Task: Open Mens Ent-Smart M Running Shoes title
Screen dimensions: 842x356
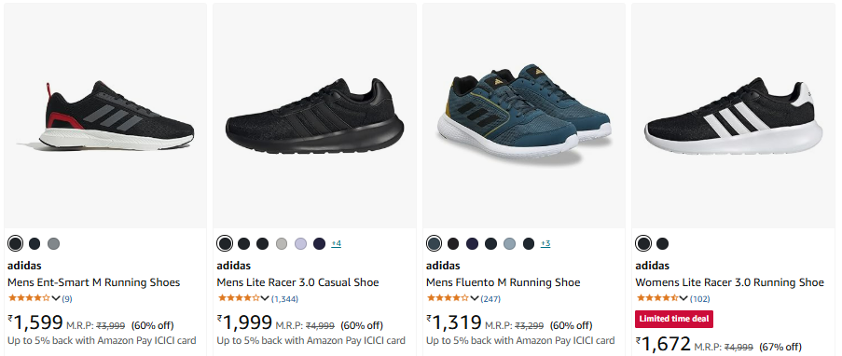Action: click(x=94, y=282)
